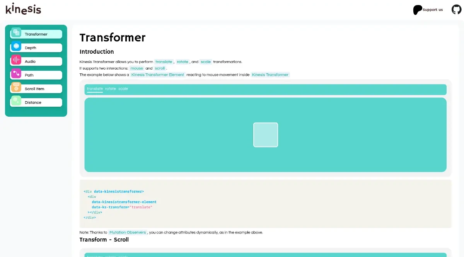Image resolution: width=464 pixels, height=257 pixels.
Task: Go to home via Kinesis logo
Action: 23,9
